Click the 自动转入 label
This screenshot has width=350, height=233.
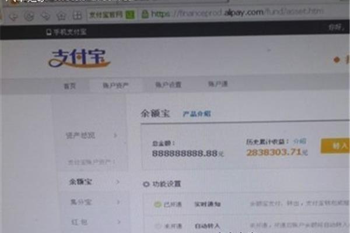pyautogui.click(x=207, y=226)
